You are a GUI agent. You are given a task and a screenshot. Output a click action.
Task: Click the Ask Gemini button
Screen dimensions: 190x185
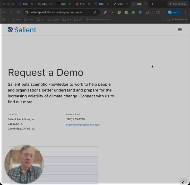tap(178, 4)
